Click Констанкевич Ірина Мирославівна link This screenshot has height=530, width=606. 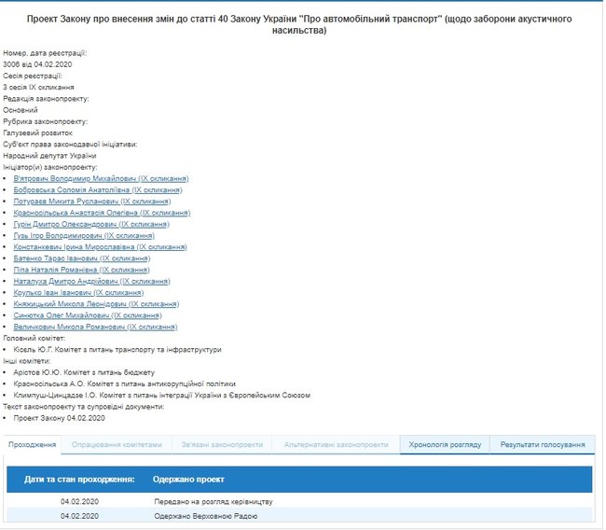[100, 246]
